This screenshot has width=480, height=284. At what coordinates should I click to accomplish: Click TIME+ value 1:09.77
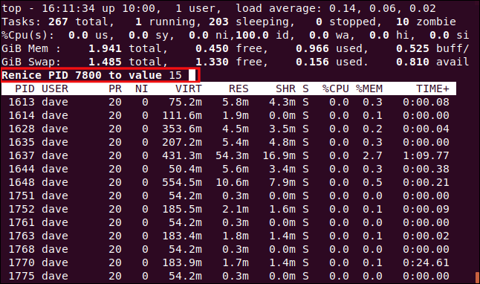point(426,155)
